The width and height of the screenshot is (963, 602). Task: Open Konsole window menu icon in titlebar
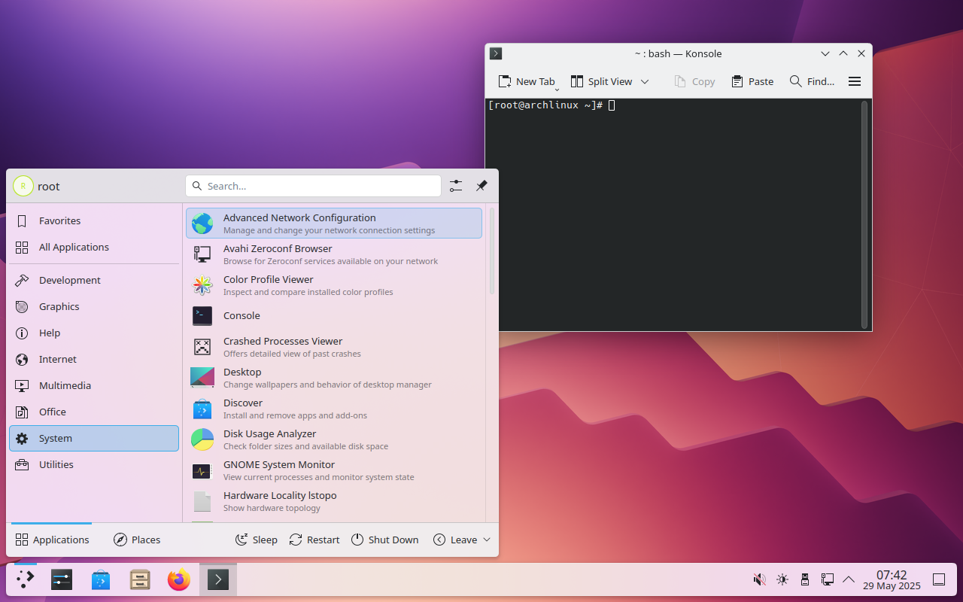pos(496,53)
